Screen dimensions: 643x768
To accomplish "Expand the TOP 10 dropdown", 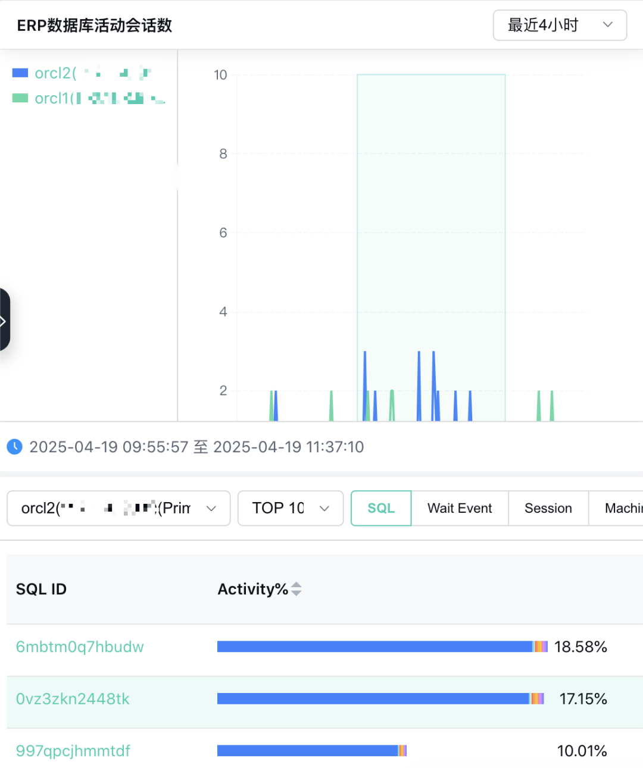I will pyautogui.click(x=291, y=508).
